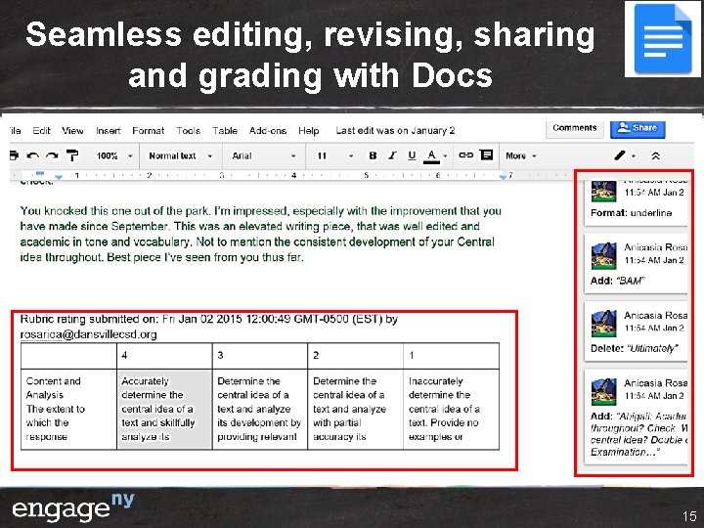Click the left indent marker on ruler
The width and height of the screenshot is (704, 528).
[59, 178]
